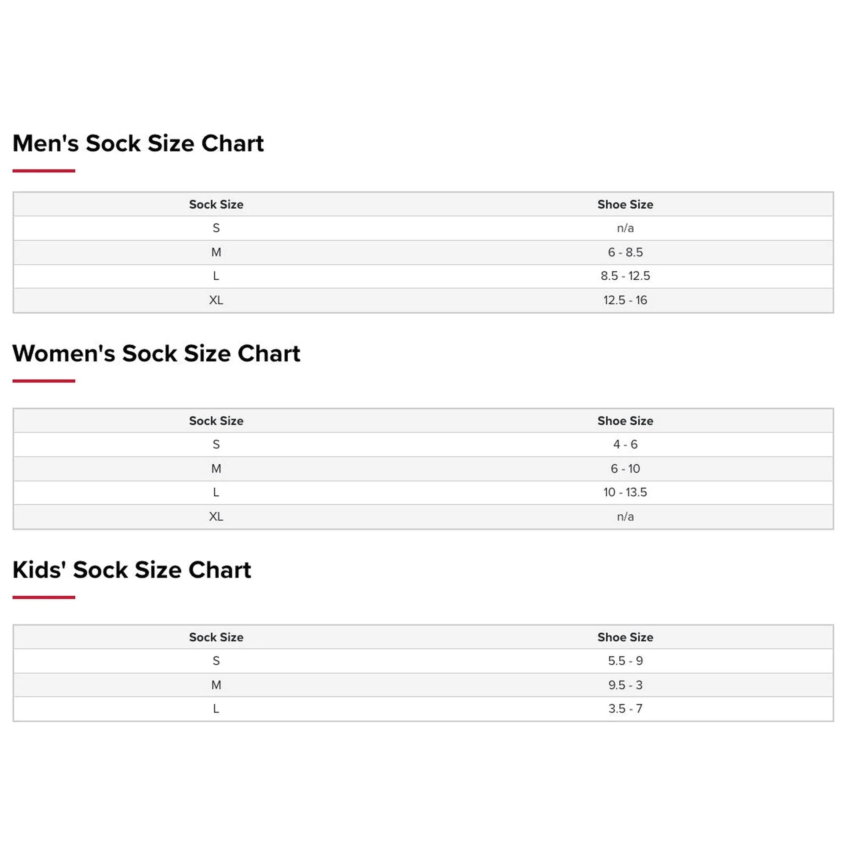
Task: Click Sock Size header in Men's table
Action: pyautogui.click(x=216, y=204)
